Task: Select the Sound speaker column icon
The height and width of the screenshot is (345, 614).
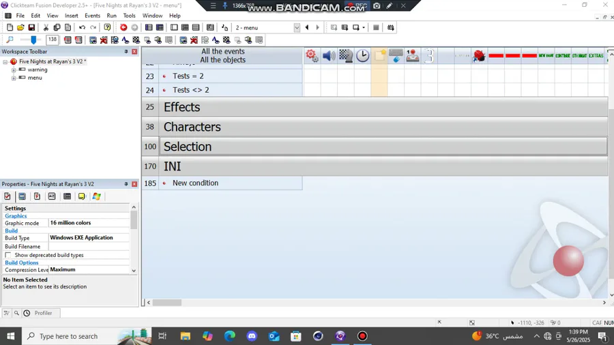Action: pos(329,55)
